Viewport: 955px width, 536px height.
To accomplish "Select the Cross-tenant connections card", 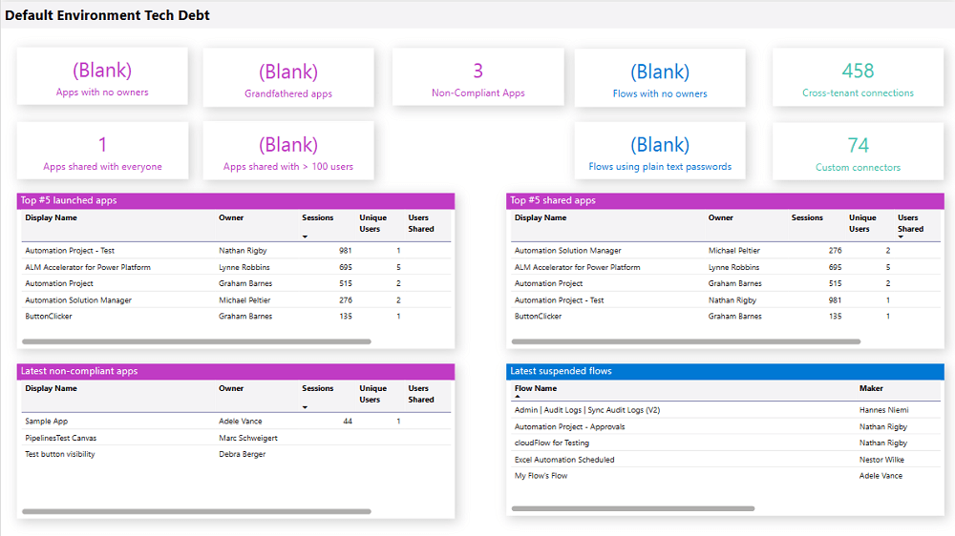I will click(x=858, y=78).
